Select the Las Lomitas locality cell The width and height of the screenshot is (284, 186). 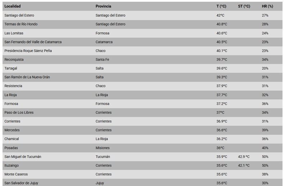coord(14,33)
